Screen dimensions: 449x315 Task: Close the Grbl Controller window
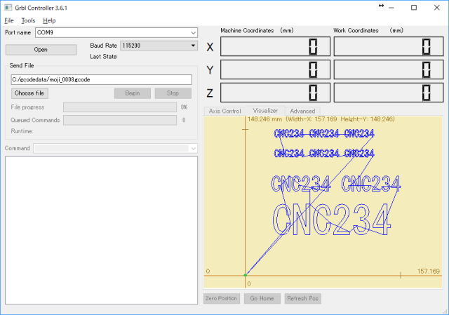(436, 8)
